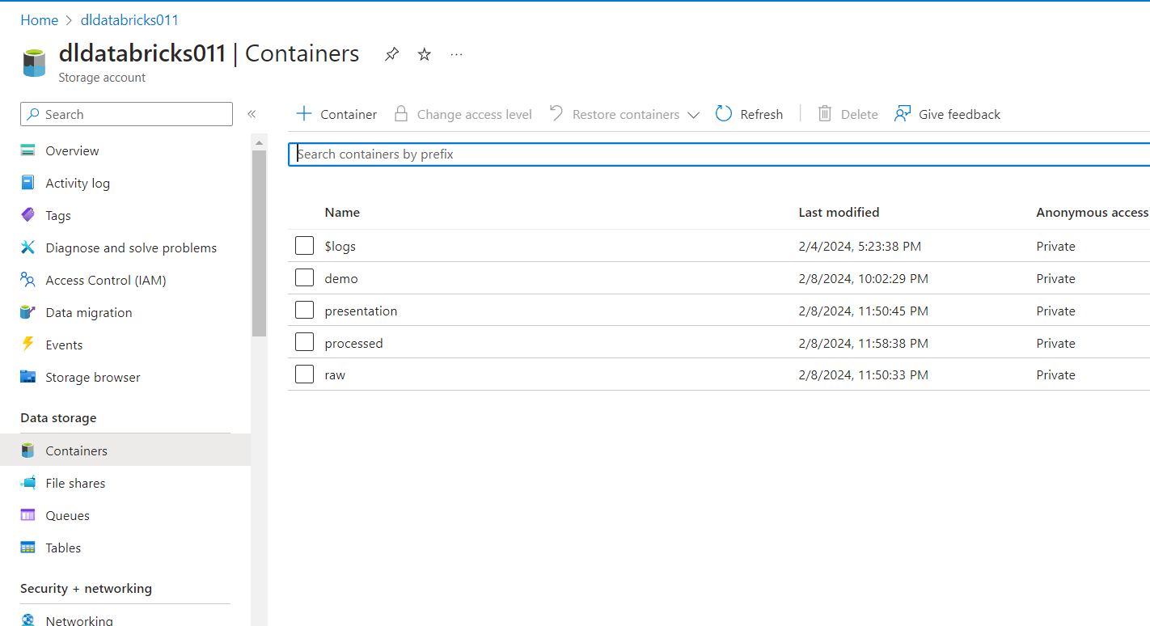Screen dimensions: 1150x626
Task: Select the checkbox for the demo container
Action: 304,277
